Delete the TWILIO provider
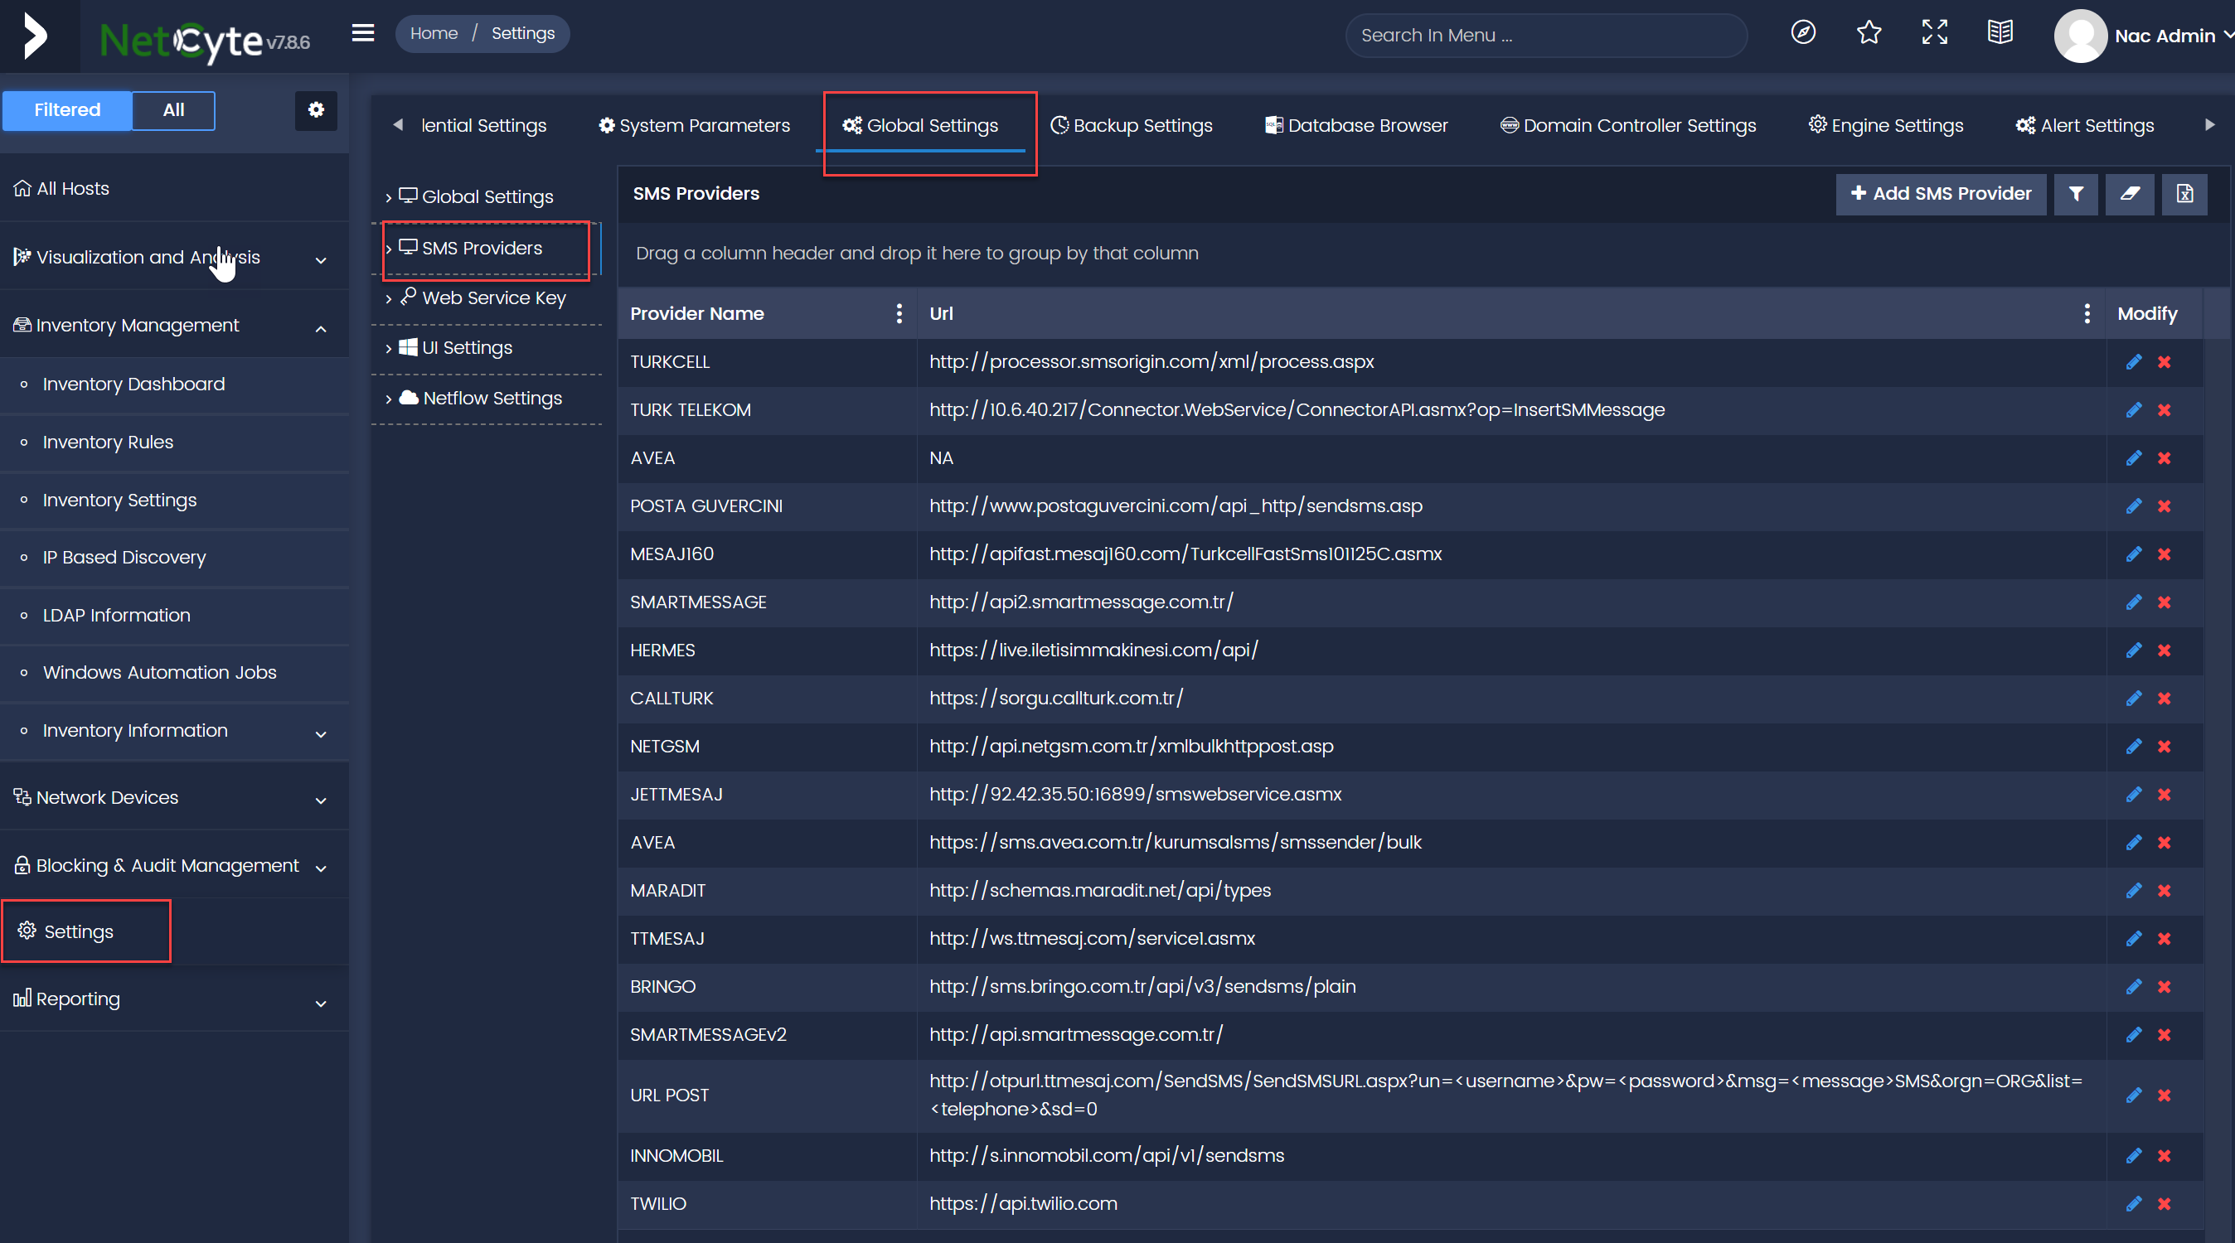Image resolution: width=2235 pixels, height=1243 pixels. [2164, 1204]
